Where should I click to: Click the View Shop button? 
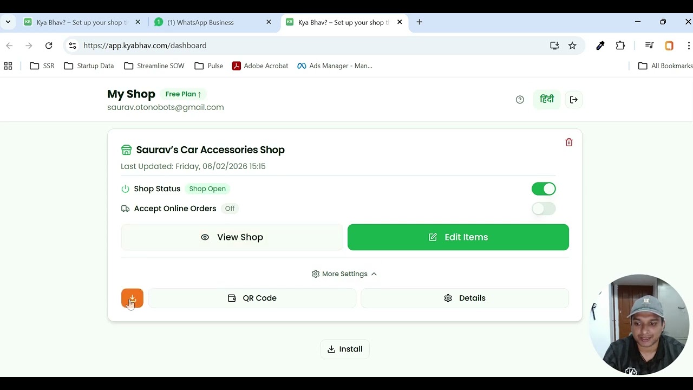232,237
